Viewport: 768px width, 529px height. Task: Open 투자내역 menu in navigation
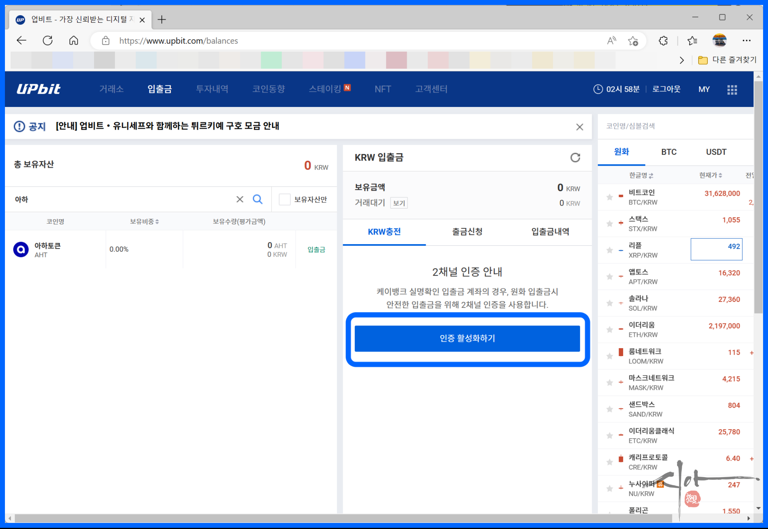click(212, 89)
